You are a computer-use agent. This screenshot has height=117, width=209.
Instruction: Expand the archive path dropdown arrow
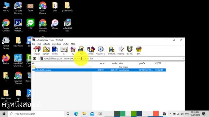click(184, 58)
